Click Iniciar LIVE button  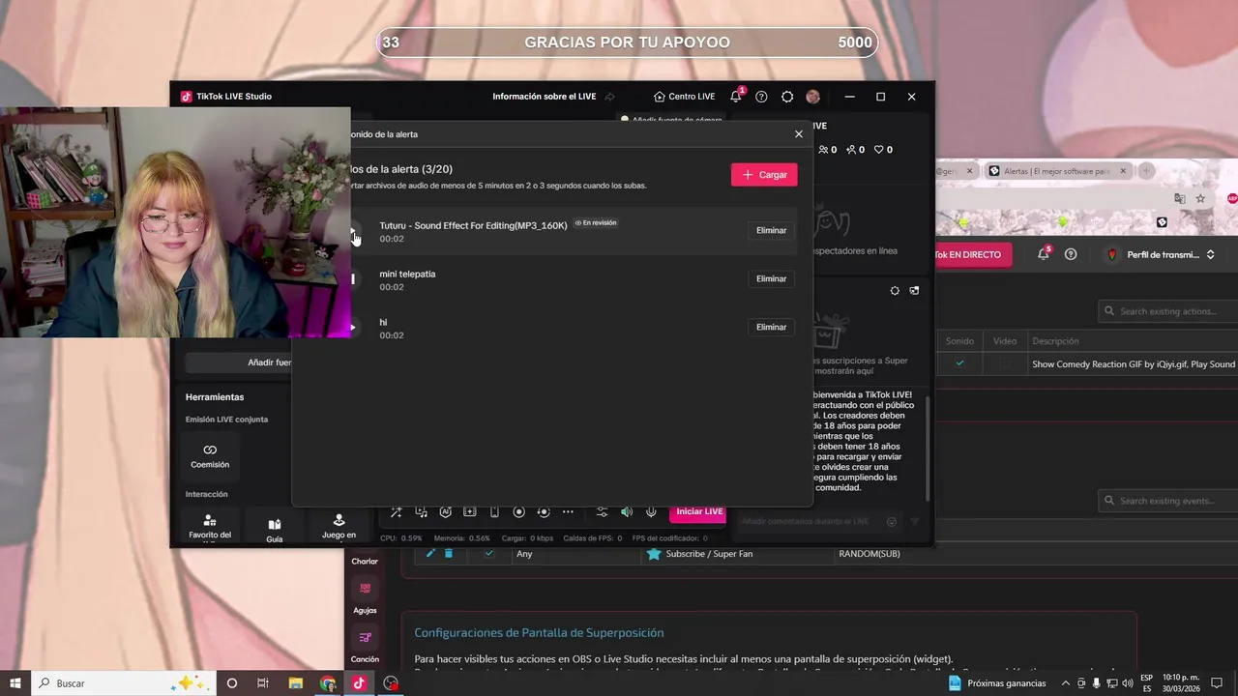pyautogui.click(x=699, y=511)
